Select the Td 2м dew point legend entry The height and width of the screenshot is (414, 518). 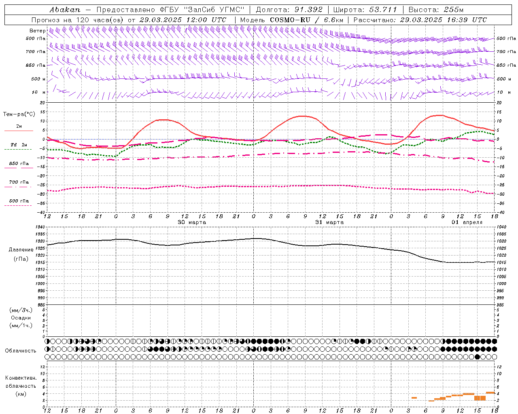[19, 145]
